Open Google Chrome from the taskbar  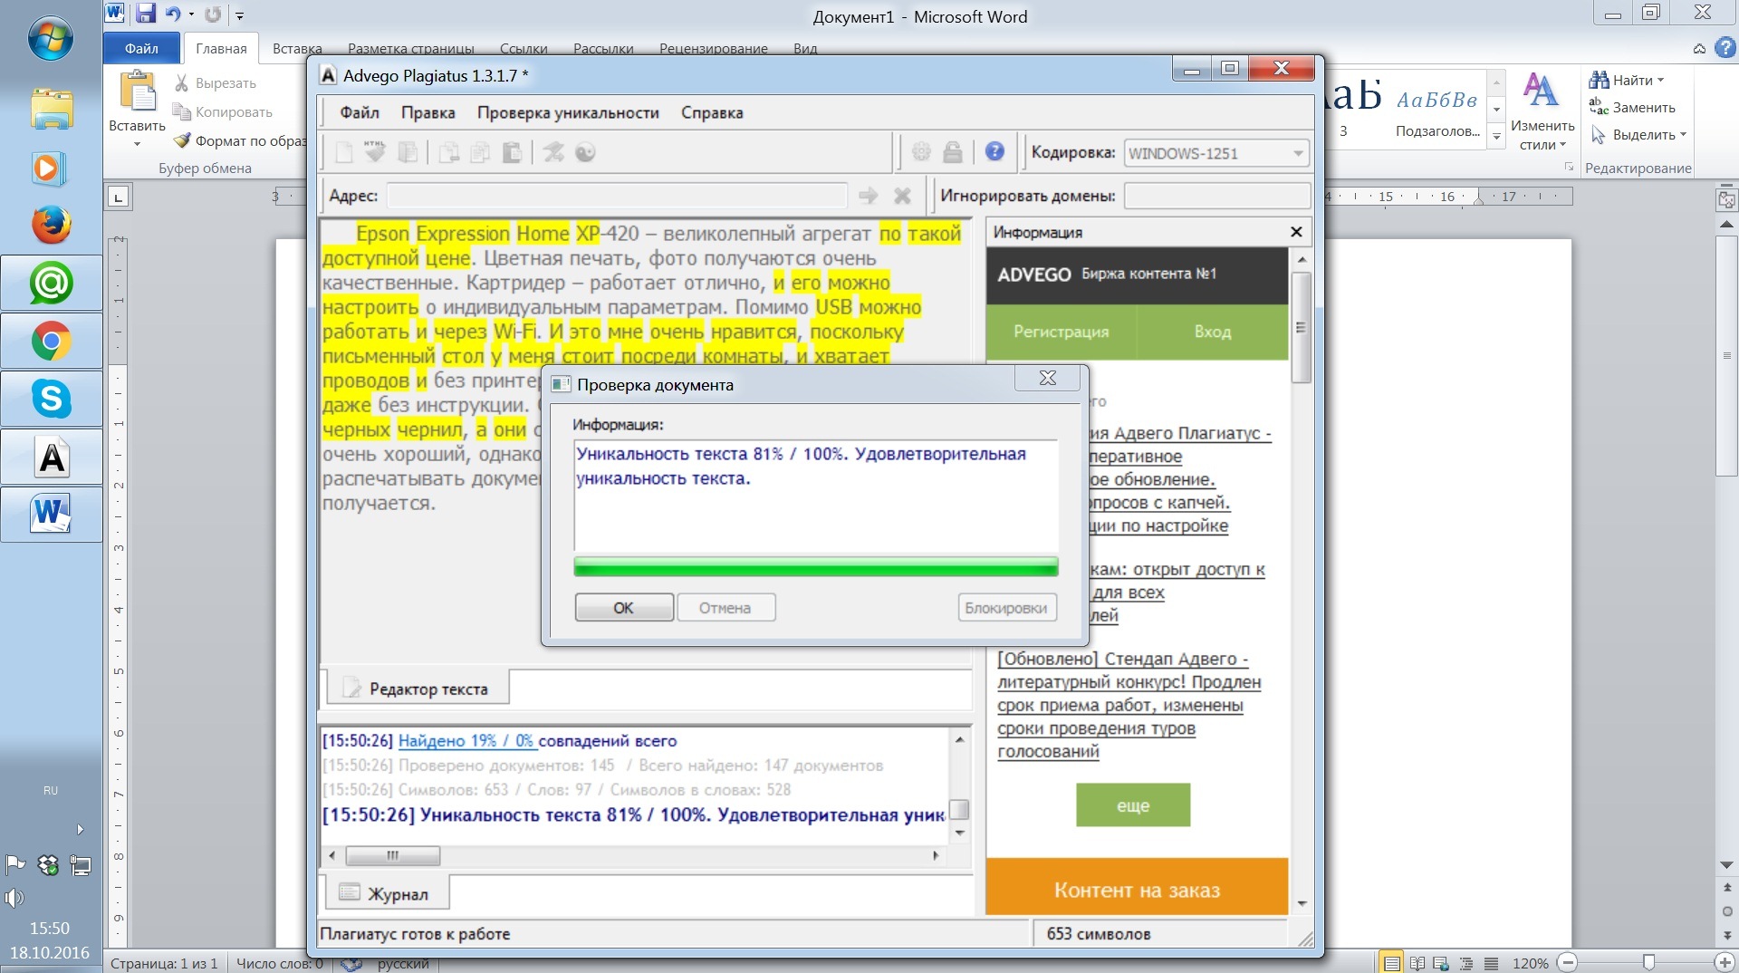tap(52, 341)
